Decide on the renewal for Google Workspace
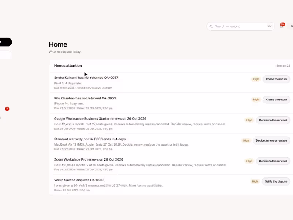 pyautogui.click(x=273, y=120)
